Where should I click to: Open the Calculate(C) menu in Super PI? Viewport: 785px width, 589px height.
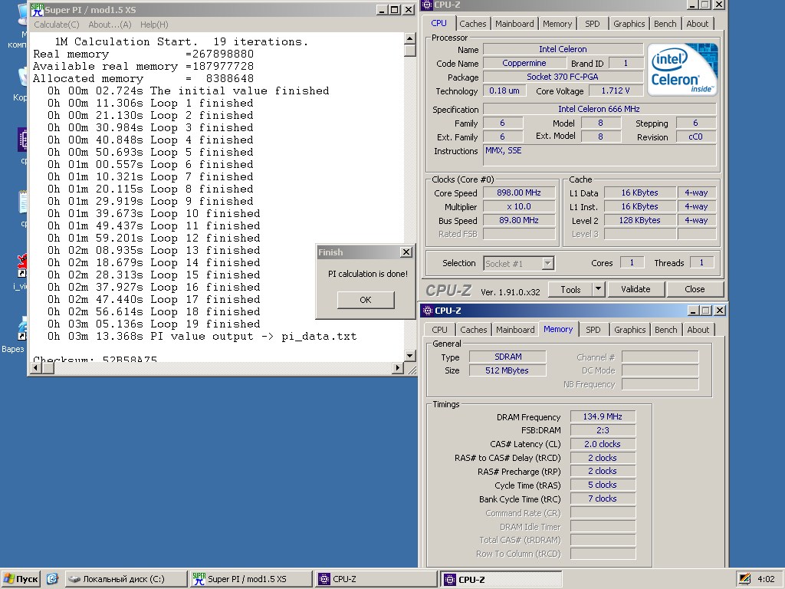(x=57, y=25)
